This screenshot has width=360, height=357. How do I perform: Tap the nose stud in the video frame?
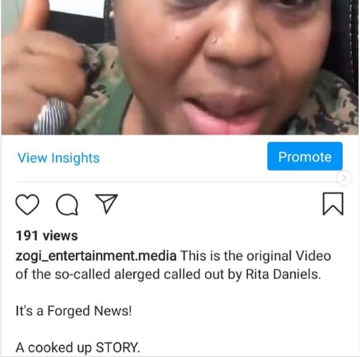[x=214, y=41]
